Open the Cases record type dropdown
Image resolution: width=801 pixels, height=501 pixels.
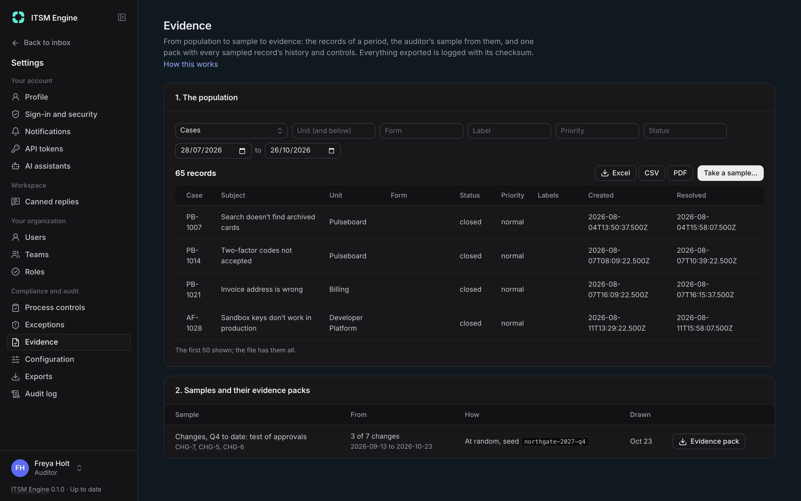[231, 131]
